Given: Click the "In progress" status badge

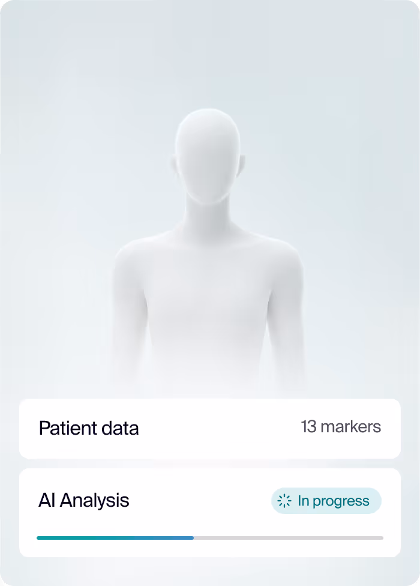Looking at the screenshot, I should click(326, 501).
